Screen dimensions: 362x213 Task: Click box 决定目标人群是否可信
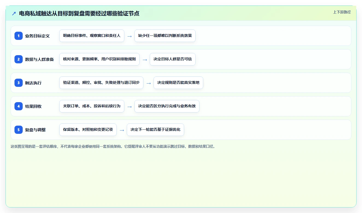(173, 59)
